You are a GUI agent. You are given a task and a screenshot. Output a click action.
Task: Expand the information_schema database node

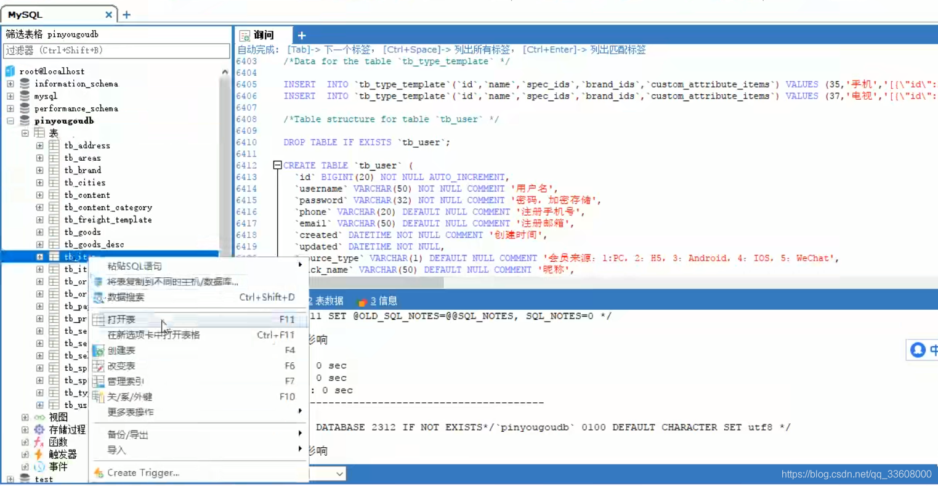pos(10,84)
